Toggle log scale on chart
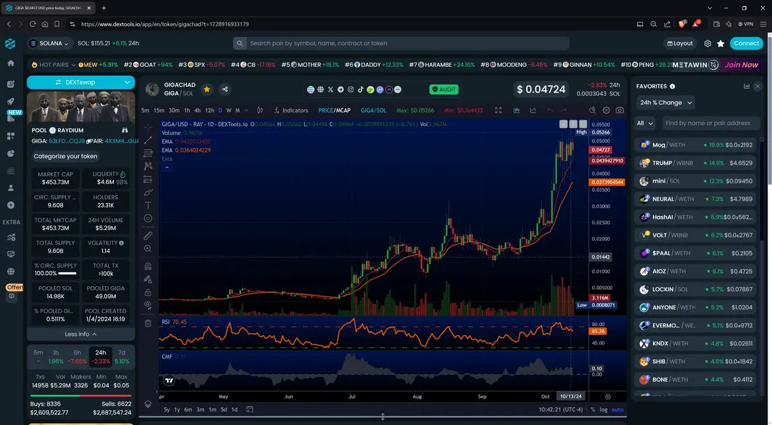Screen dimensions: 772x425 point(603,410)
